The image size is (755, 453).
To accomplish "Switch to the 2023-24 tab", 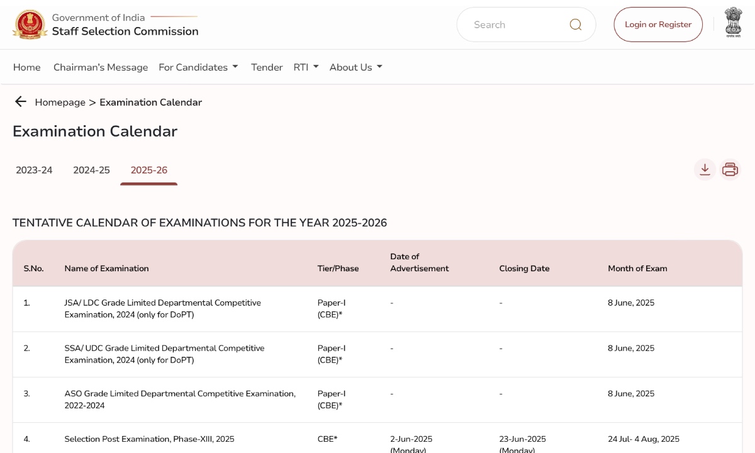I will [34, 170].
